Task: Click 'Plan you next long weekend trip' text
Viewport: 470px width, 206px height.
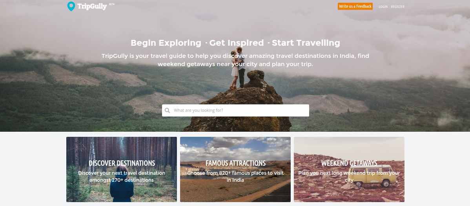Action: click(x=332, y=173)
